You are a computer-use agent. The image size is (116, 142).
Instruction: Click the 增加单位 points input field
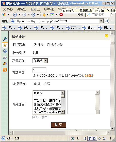click(39, 70)
